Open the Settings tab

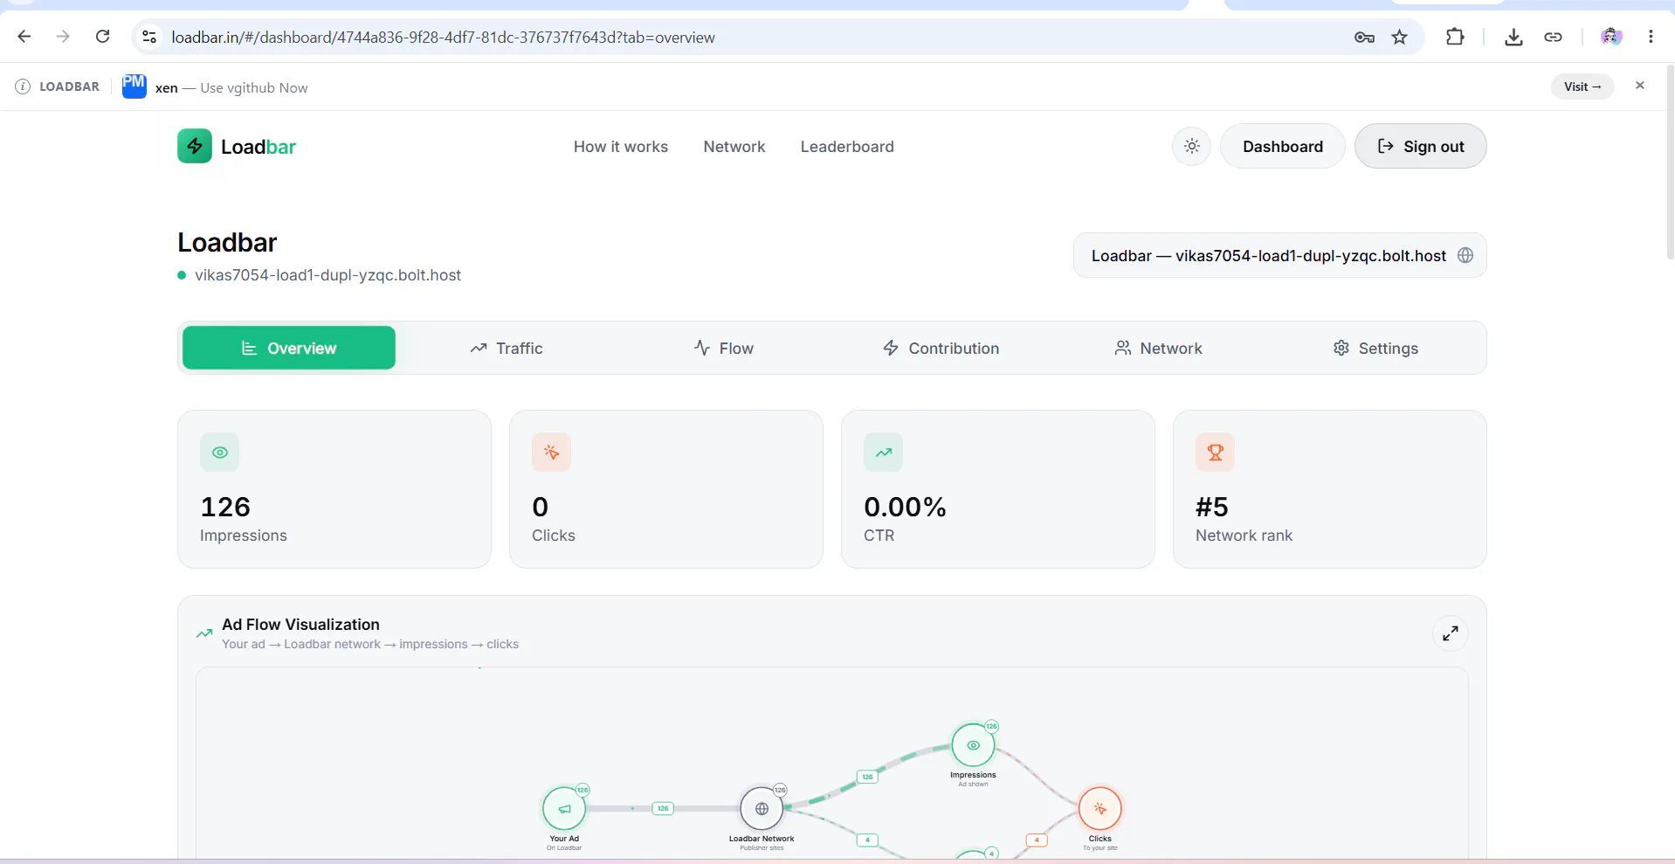(1376, 348)
